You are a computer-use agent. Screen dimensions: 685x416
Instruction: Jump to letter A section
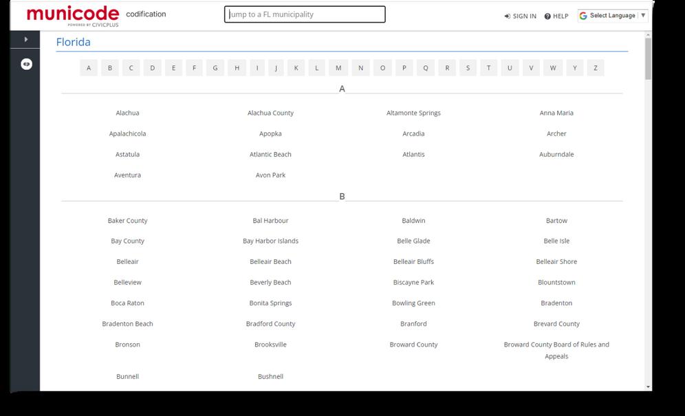[x=89, y=68]
